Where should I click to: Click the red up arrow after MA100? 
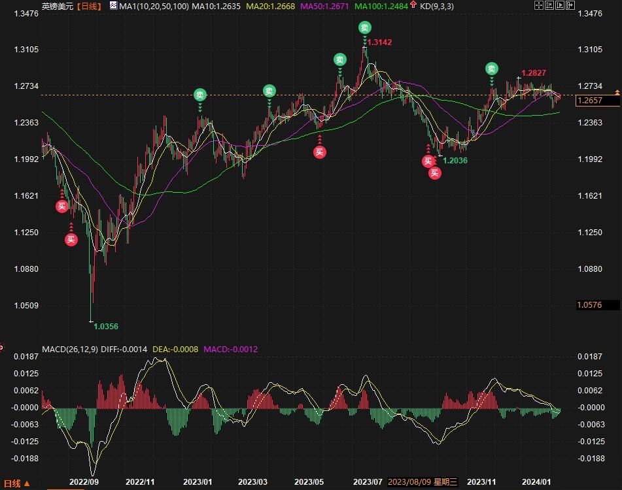413,6
